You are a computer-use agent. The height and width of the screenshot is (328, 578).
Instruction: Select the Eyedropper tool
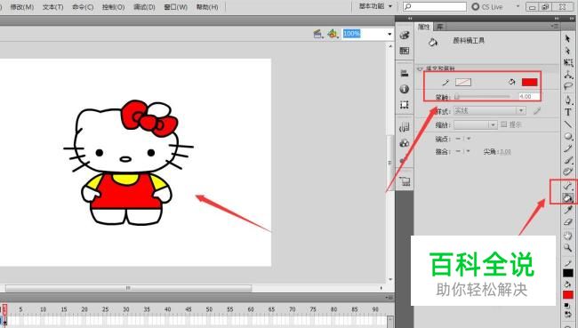click(568, 210)
